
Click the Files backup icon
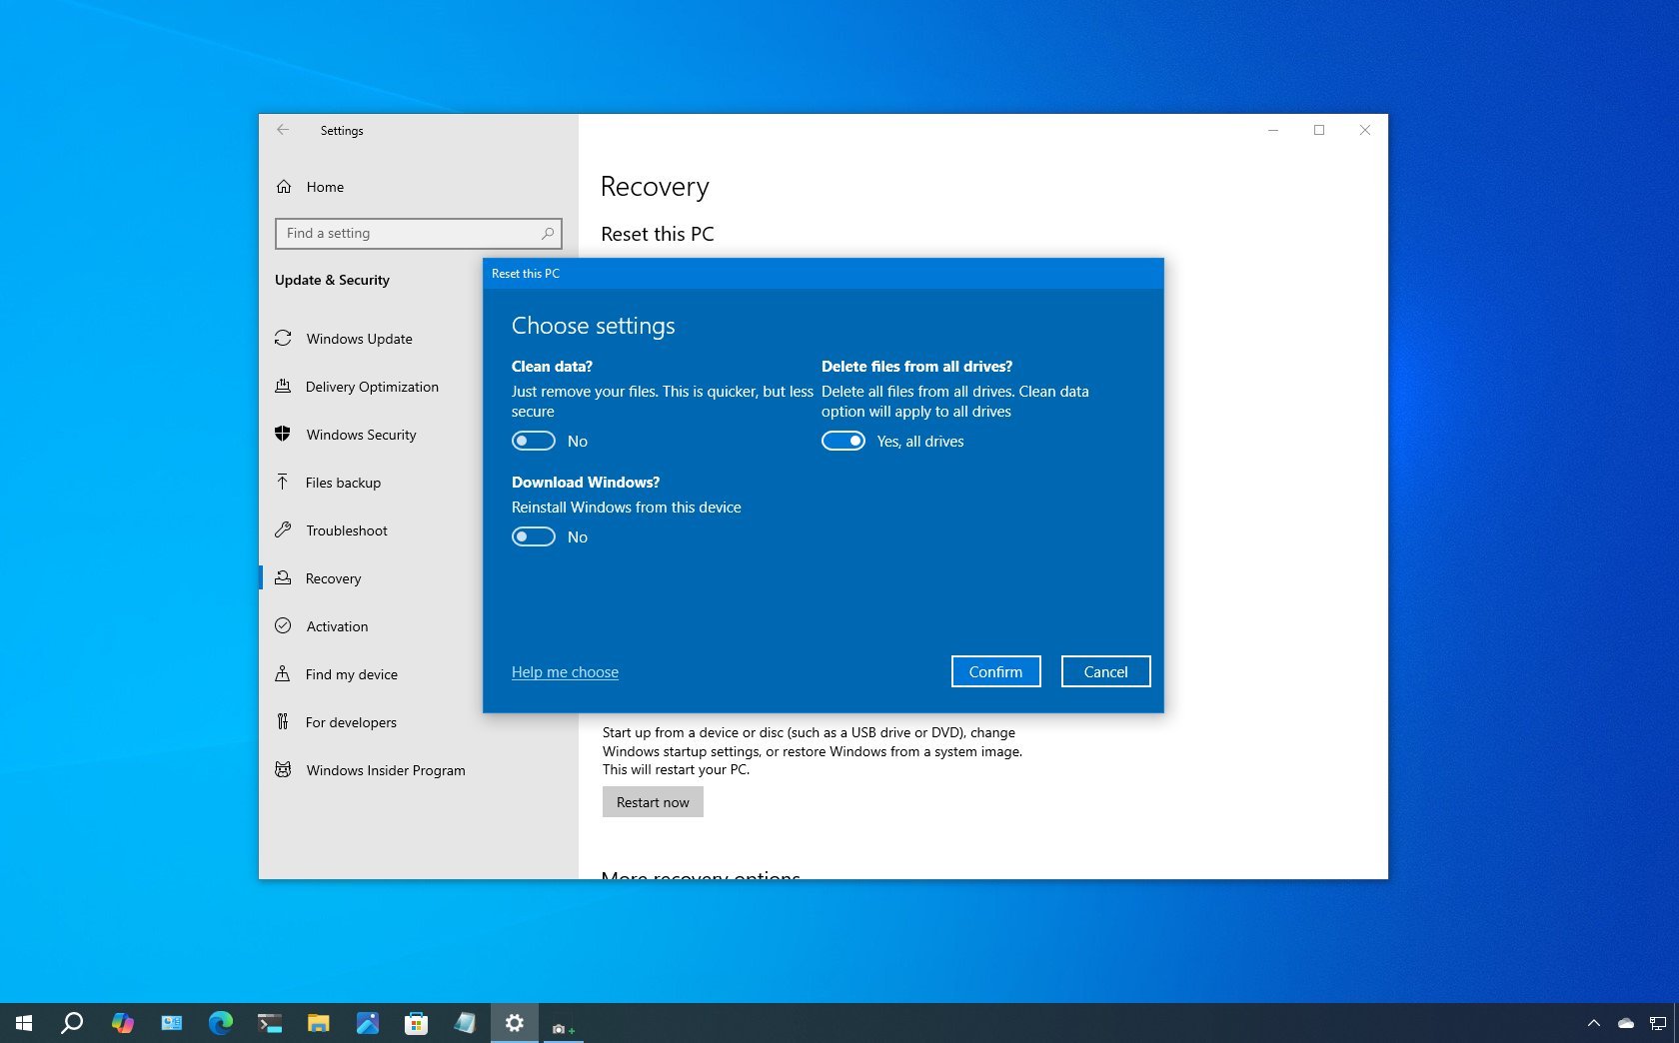point(283,483)
